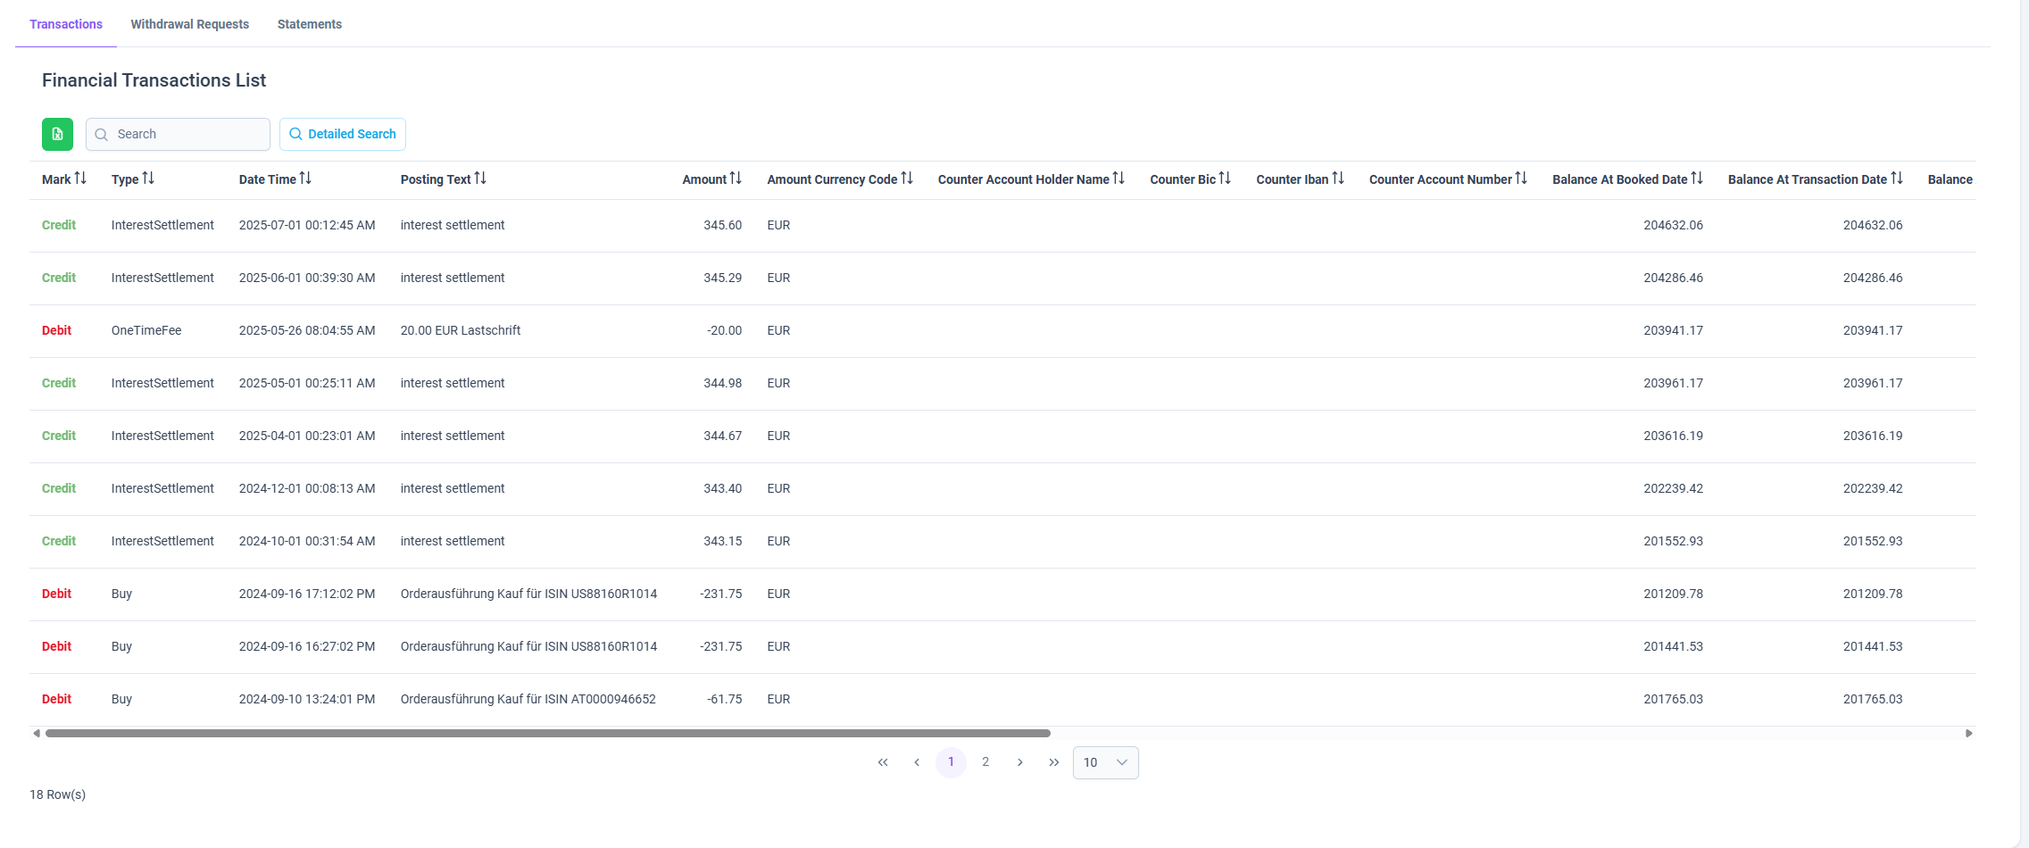The width and height of the screenshot is (2029, 848).
Task: Click the partially visible Balance column header
Action: 1950,179
